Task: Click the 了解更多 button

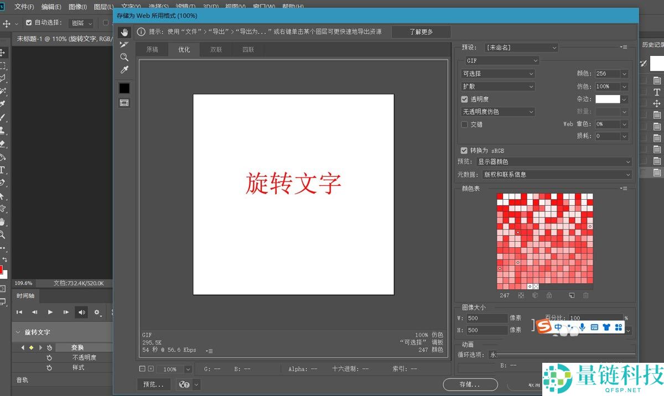Action: coord(421,32)
